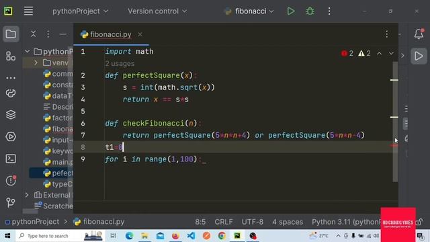
Task: Open the fibona file in project tree
Action: tap(58, 129)
